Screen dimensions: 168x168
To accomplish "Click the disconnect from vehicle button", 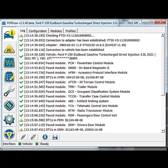I will click(33, 137).
